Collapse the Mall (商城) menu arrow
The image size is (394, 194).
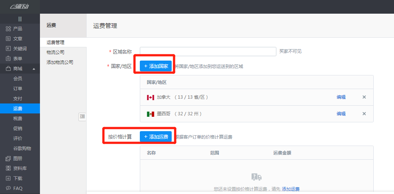34,69
